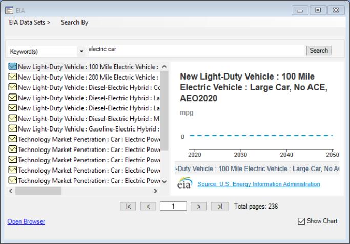Jump to the first page of results
The width and height of the screenshot is (350, 244).
click(128, 206)
